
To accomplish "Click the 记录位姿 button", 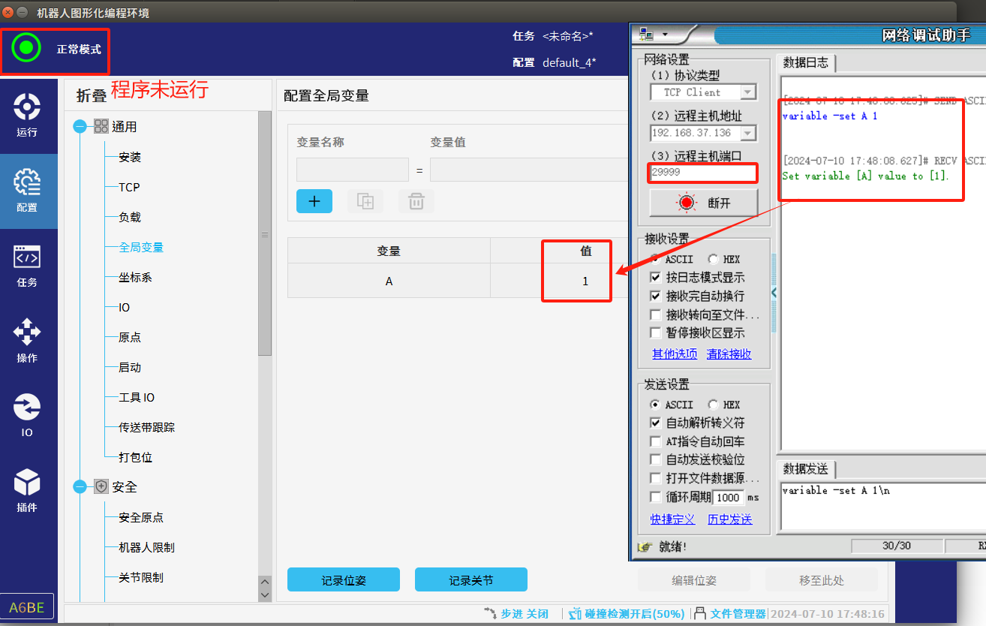I will click(x=344, y=580).
